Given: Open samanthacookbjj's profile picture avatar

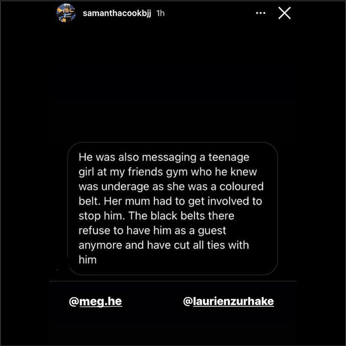Looking at the screenshot, I should pyautogui.click(x=66, y=13).
